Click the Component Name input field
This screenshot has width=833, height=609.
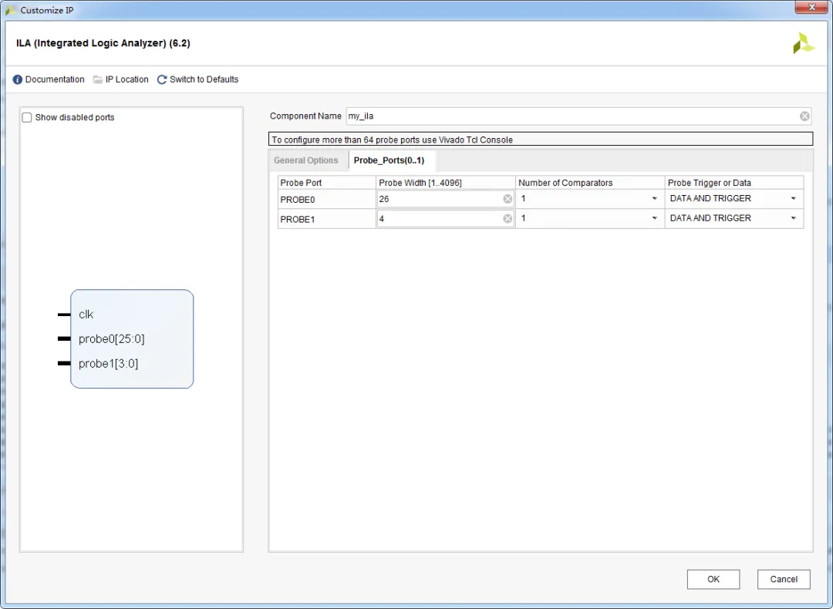579,116
